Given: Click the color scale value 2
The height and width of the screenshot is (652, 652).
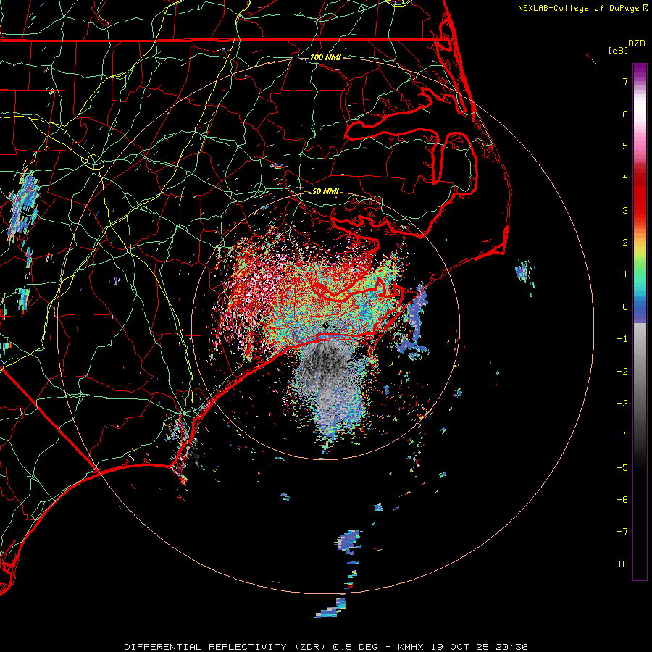Looking at the screenshot, I should pos(625,243).
